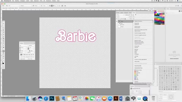Viewport: 182px width, 102px height.
Task: Select the Eraser tool
Action: coord(4,42)
